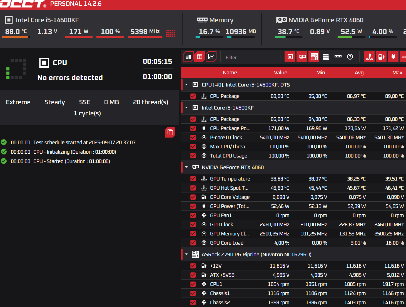Viewport: 406px width, 307px height.
Task: Uncheck the GPU Core Voltage checkbox
Action: (193, 197)
